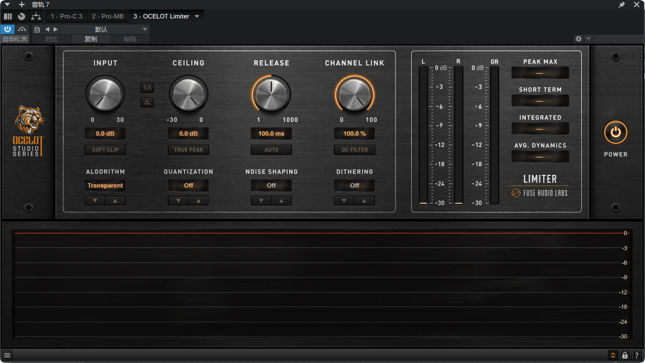
Task: Toggle the 1:1 link button
Action: click(147, 88)
